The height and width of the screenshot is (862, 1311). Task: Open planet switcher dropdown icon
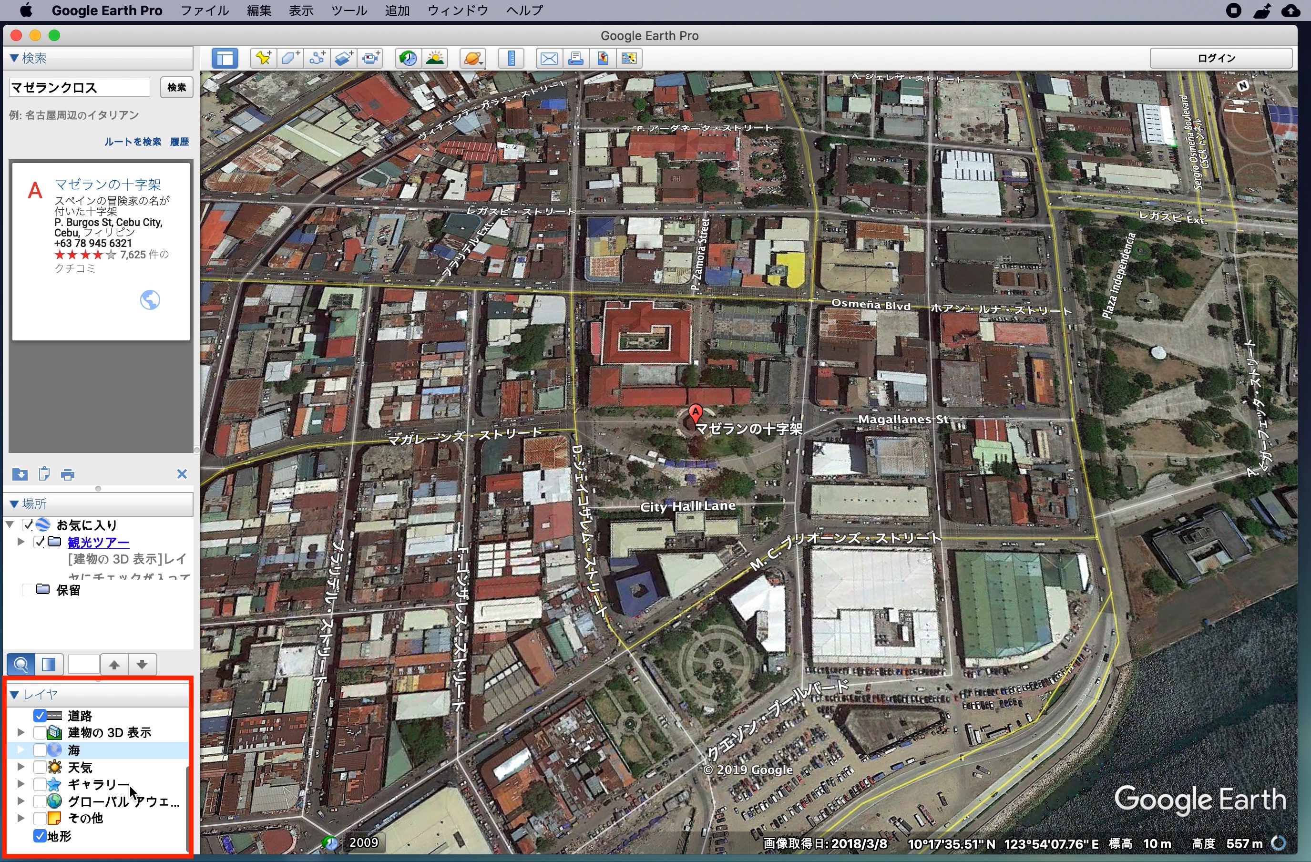(x=473, y=58)
